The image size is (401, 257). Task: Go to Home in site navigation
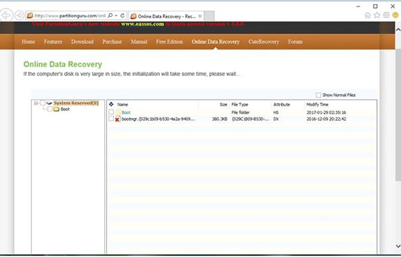[28, 41]
